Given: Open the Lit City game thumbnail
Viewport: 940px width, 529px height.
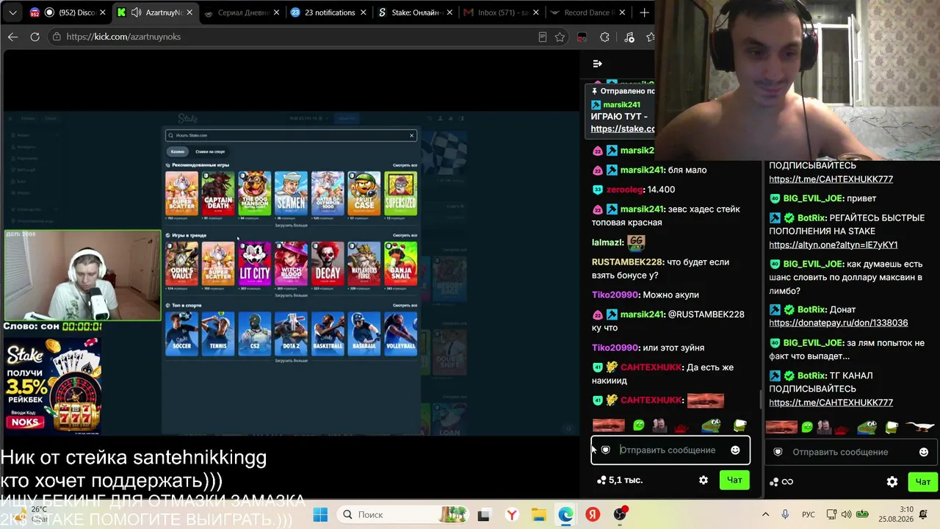Looking at the screenshot, I should tap(255, 263).
